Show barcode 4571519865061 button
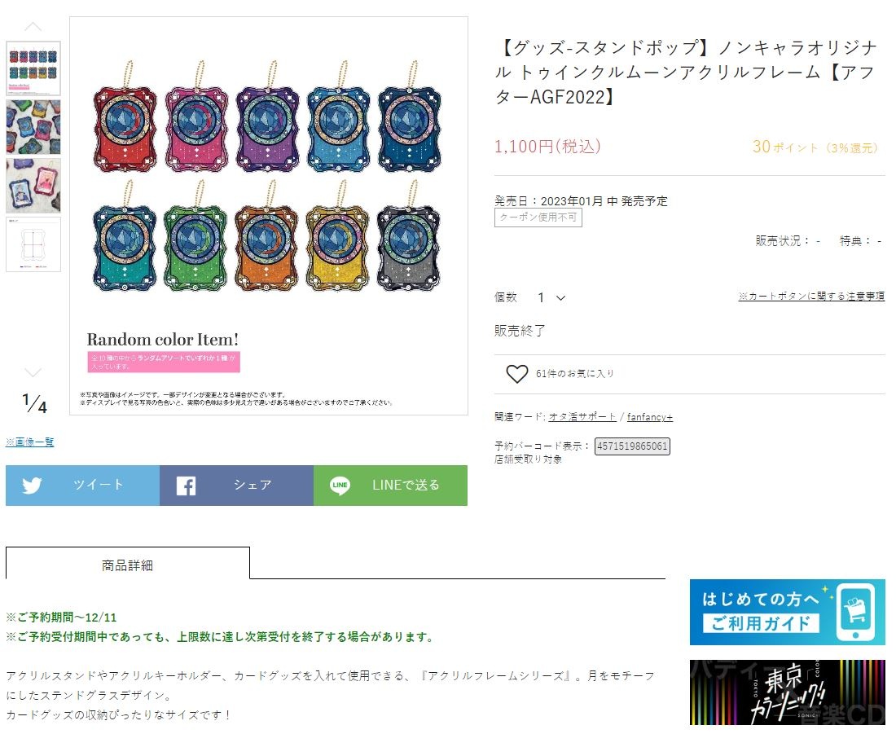The width and height of the screenshot is (896, 734). 632,446
